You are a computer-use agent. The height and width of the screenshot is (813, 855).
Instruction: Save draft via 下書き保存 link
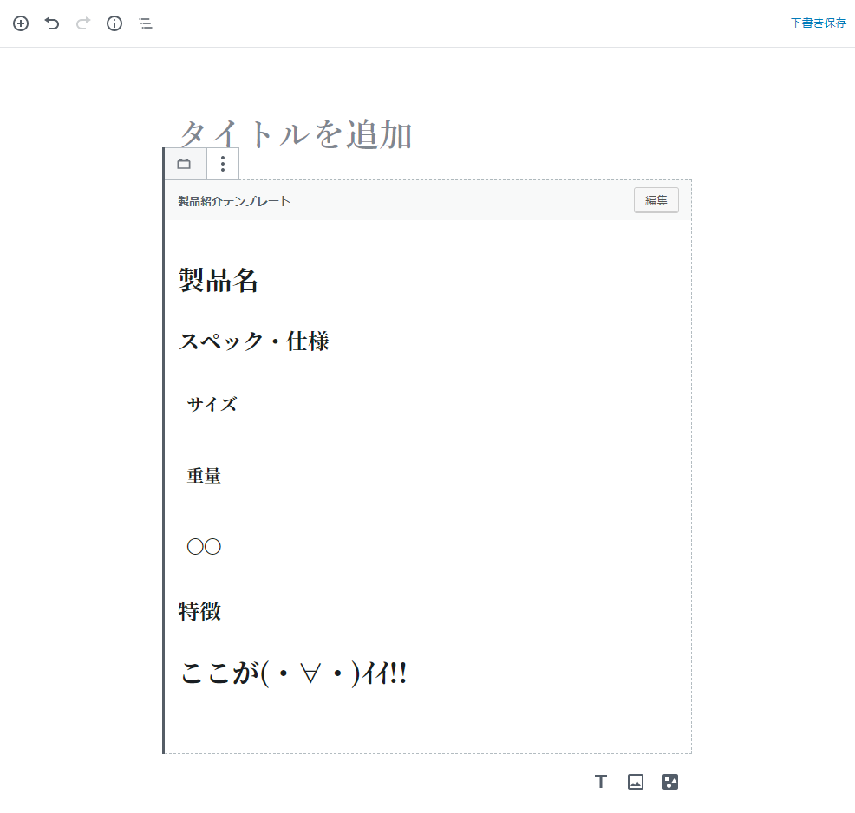click(x=819, y=23)
